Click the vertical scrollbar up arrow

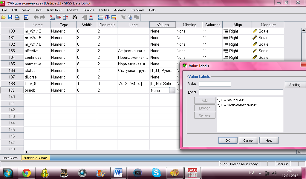[304, 30]
